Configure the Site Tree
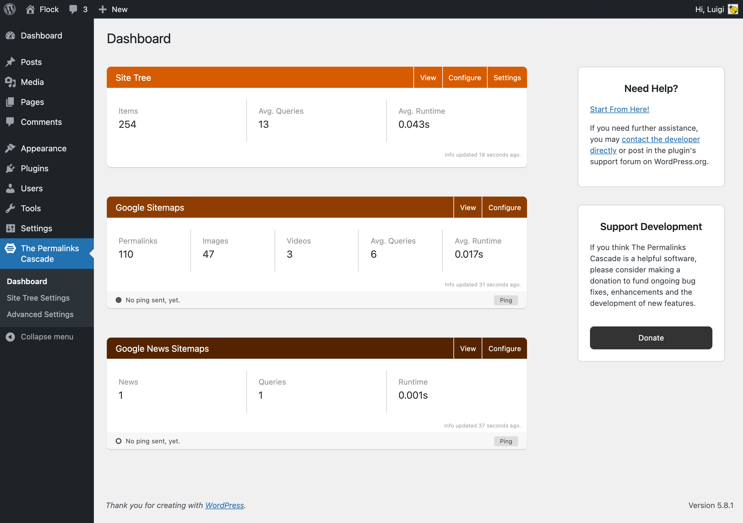The width and height of the screenshot is (743, 523). 465,78
